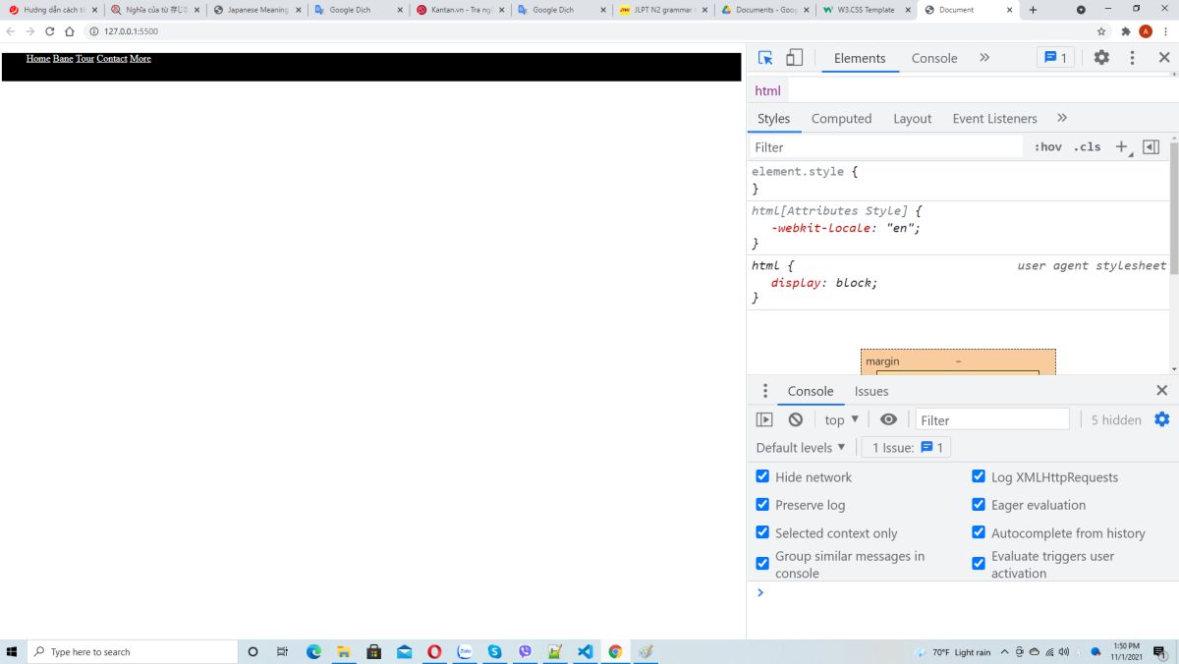
Task: Open the blue console settings gear
Action: click(1162, 419)
